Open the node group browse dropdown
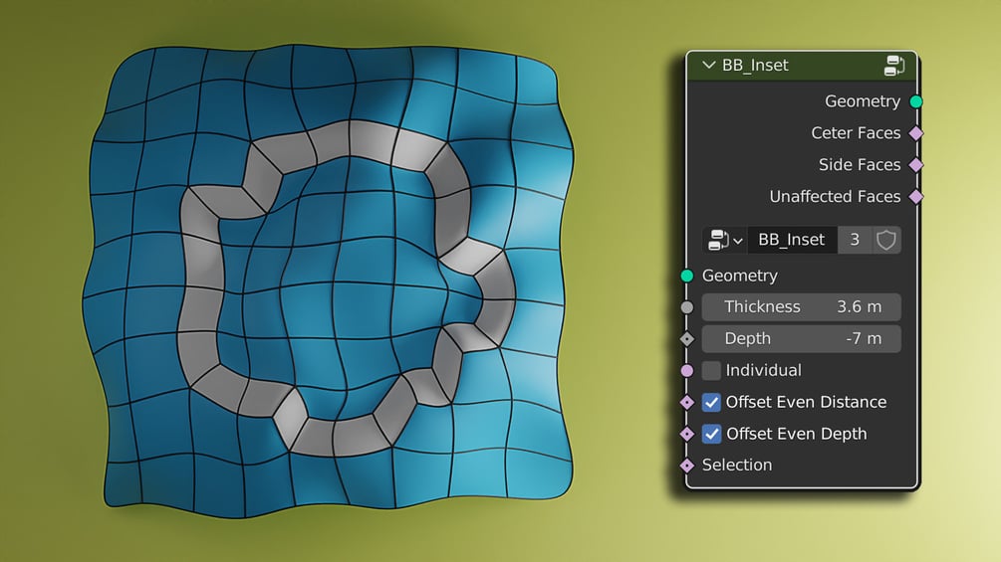 pos(725,240)
